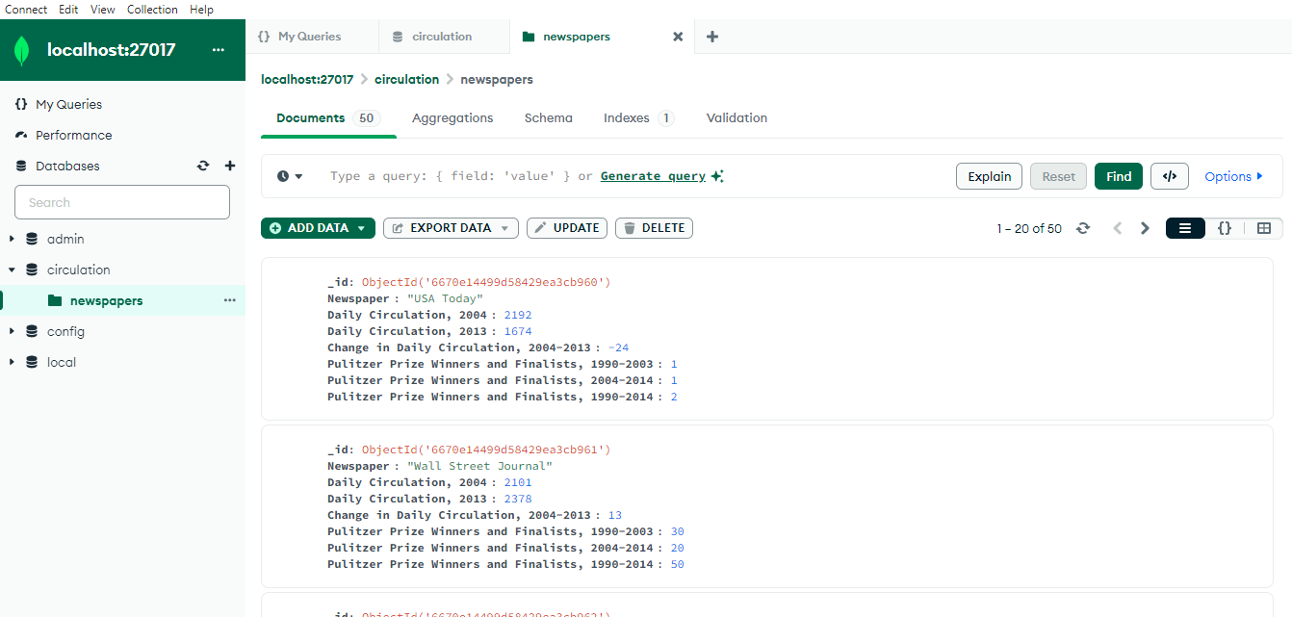This screenshot has width=1292, height=617.
Task: Open the Edit menu
Action: click(68, 10)
